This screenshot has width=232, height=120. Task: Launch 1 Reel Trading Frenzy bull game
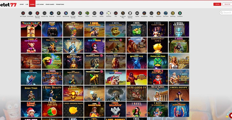tap(94, 77)
